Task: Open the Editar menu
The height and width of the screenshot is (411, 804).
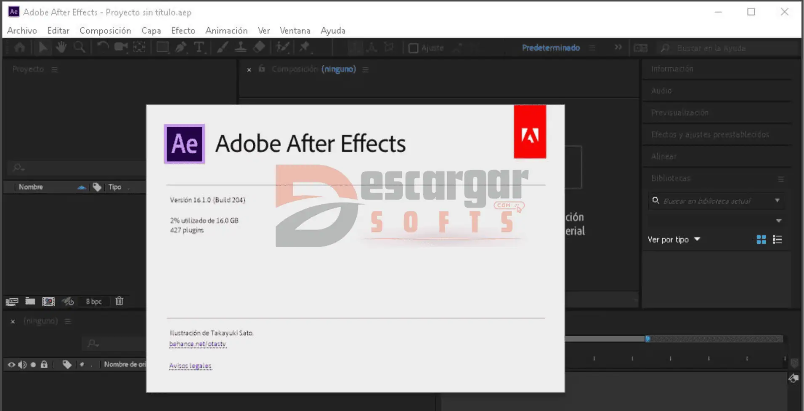Action: [x=58, y=30]
